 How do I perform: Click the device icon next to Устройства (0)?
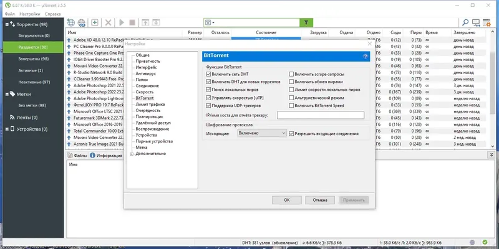click(12, 129)
